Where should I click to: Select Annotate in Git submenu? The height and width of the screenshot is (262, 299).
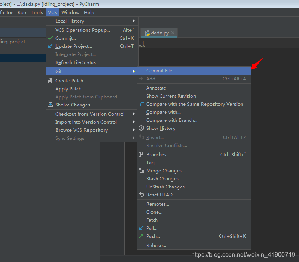[x=194, y=88]
